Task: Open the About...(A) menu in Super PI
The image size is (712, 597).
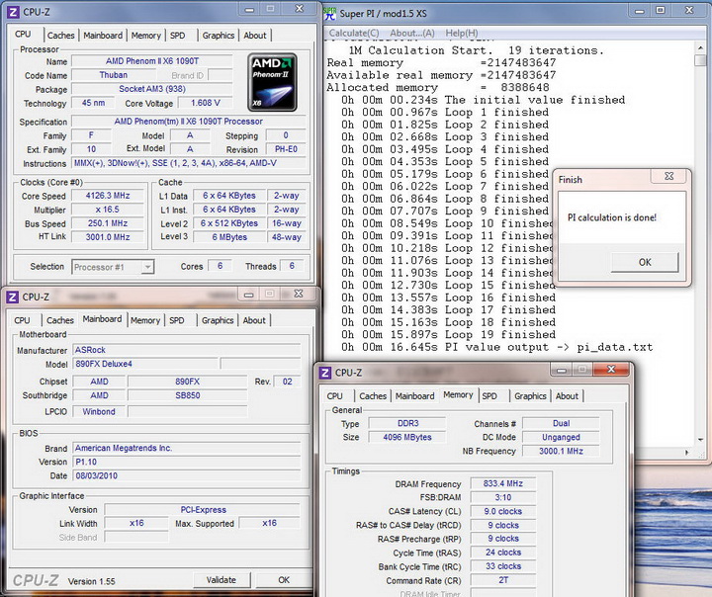Action: (x=412, y=33)
